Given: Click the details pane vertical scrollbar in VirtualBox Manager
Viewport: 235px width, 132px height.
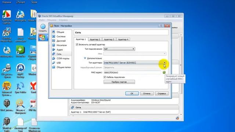Looking at the screenshot, I should tap(181, 66).
